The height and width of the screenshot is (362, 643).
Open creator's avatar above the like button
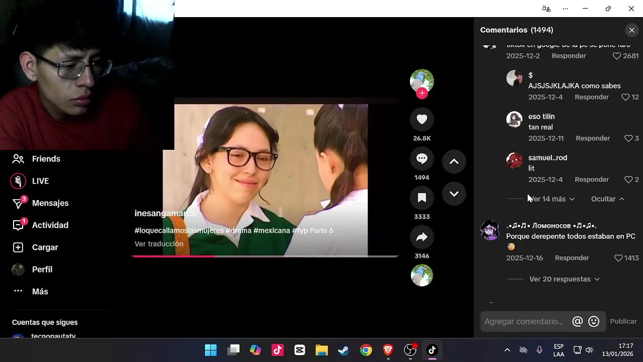click(x=422, y=80)
